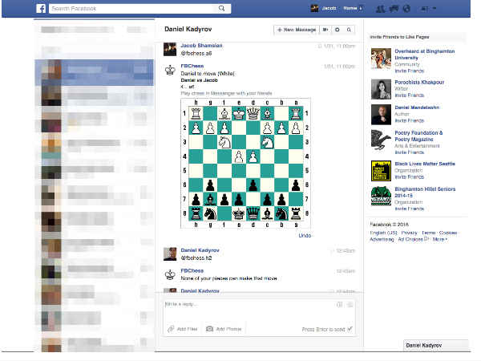Click Play chess in Messenger link

pyautogui.click(x=226, y=93)
